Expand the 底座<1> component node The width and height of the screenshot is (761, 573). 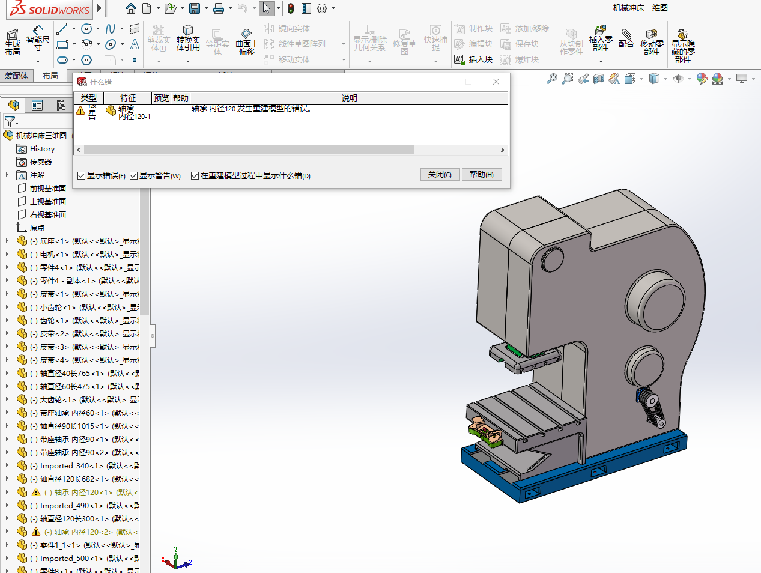point(7,241)
